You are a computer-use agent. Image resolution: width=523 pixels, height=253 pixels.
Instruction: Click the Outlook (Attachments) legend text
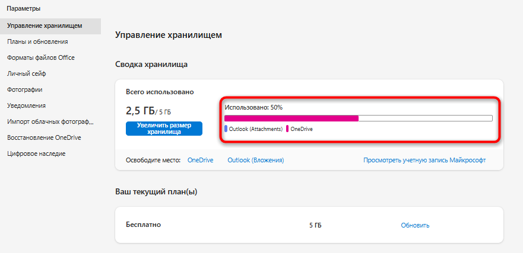(256, 129)
